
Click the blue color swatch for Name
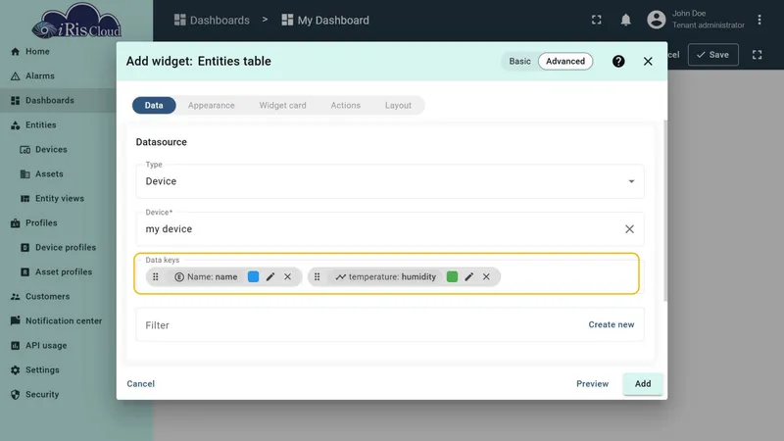(254, 276)
